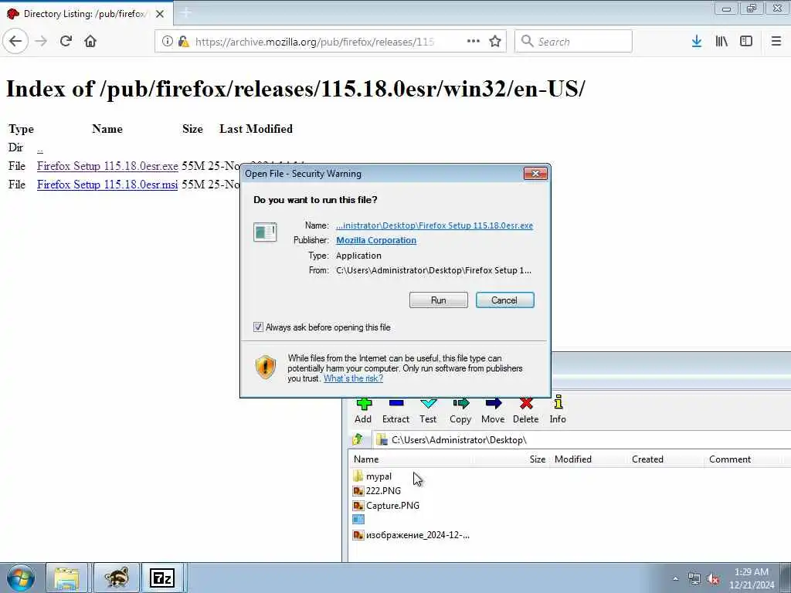Click the insecure padlock warning icon
Screen dimensions: 791x593
[x=183, y=42]
